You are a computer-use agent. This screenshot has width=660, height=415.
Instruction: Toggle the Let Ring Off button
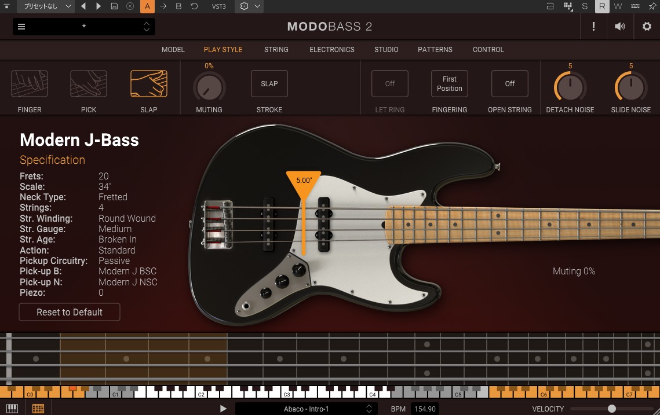click(390, 84)
